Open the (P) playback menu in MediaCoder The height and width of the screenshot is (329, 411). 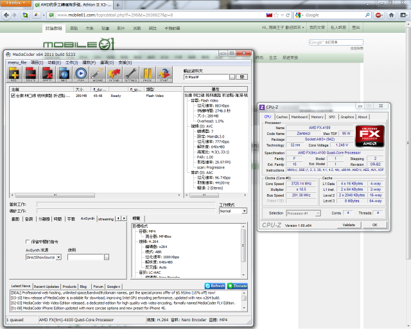tap(89, 62)
